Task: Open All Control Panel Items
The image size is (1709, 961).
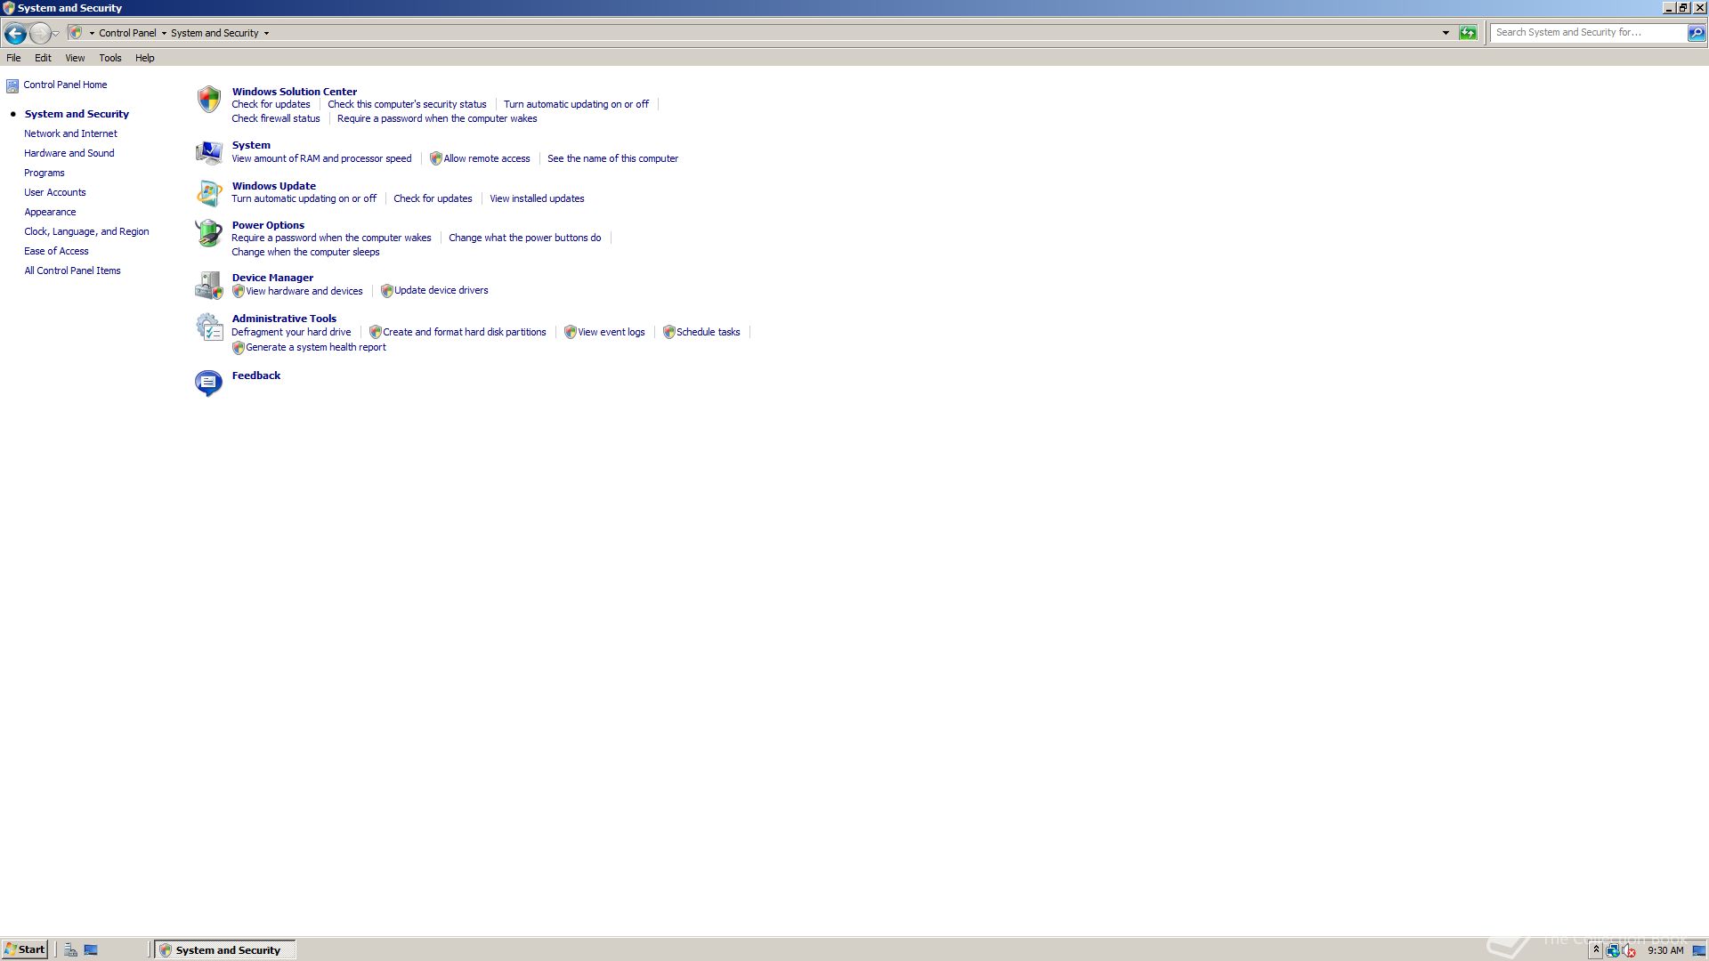Action: click(x=72, y=271)
